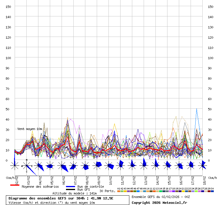Select the wind rose at 10/02

pos(109,166)
